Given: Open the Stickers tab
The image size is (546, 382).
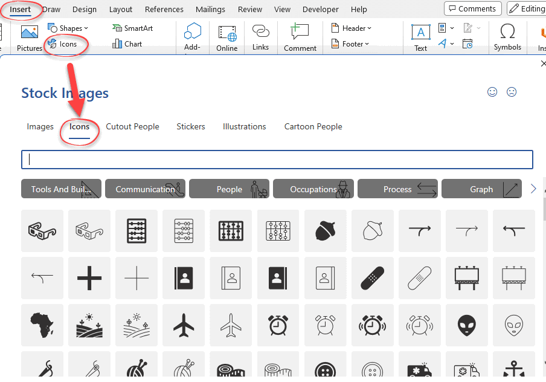Looking at the screenshot, I should [191, 127].
